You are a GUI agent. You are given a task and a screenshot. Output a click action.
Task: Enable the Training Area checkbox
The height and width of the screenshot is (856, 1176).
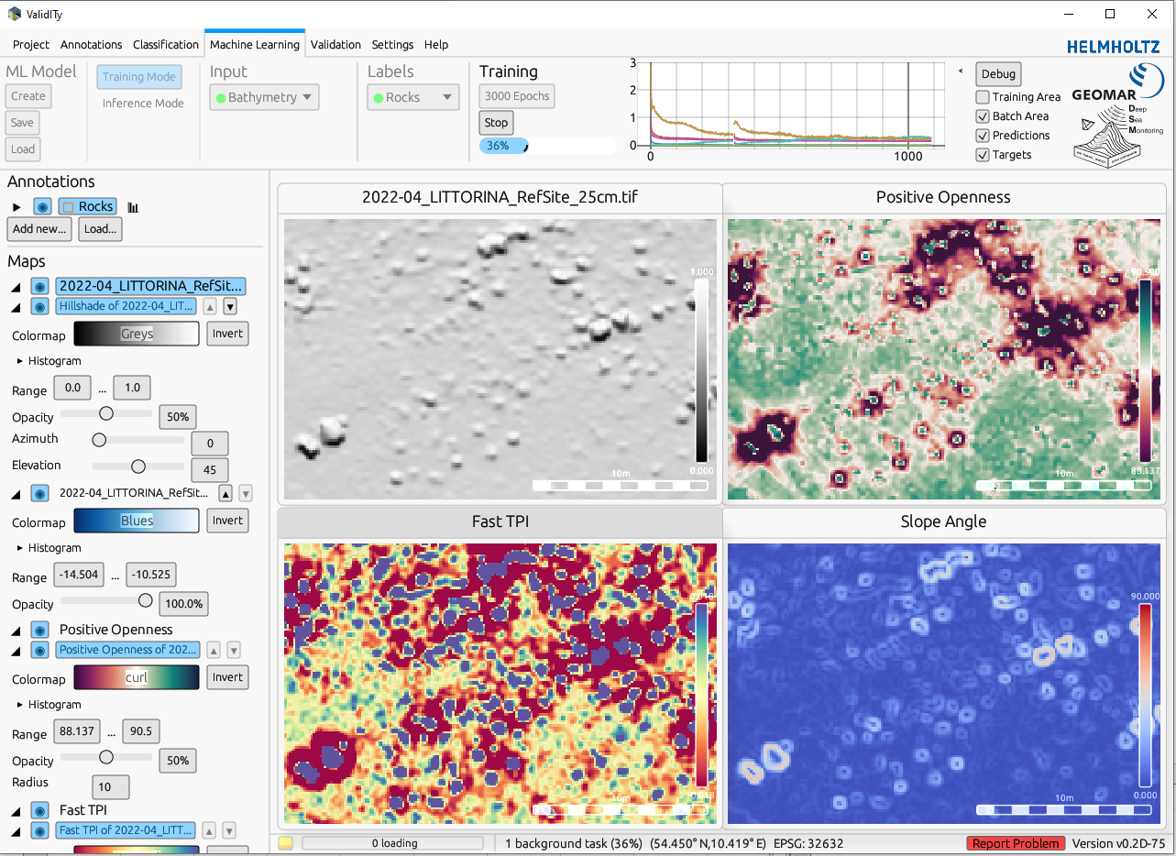983,97
